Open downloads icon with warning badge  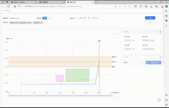click(151, 6)
